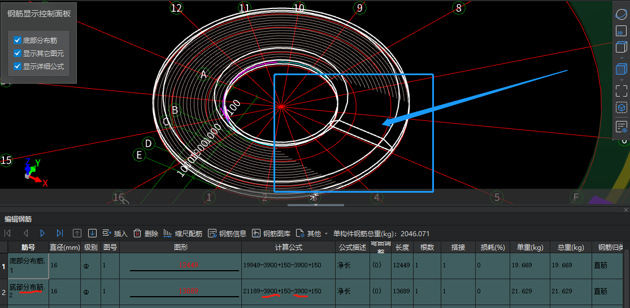Open 钢筋图库 rebar library
Viewport: 630px width, 308px height.
pyautogui.click(x=271, y=233)
